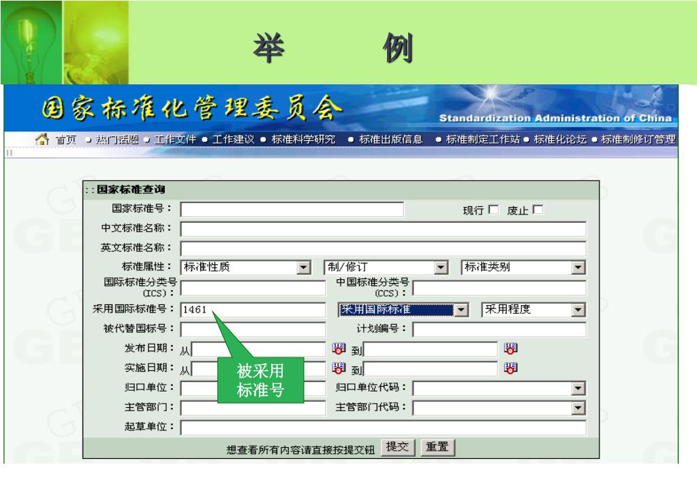Open 工作文件 menu item
The image size is (697, 482).
point(175,140)
